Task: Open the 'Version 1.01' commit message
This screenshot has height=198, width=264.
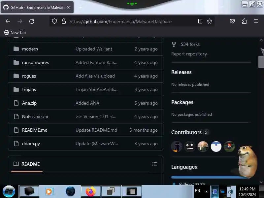Action: pos(96,116)
